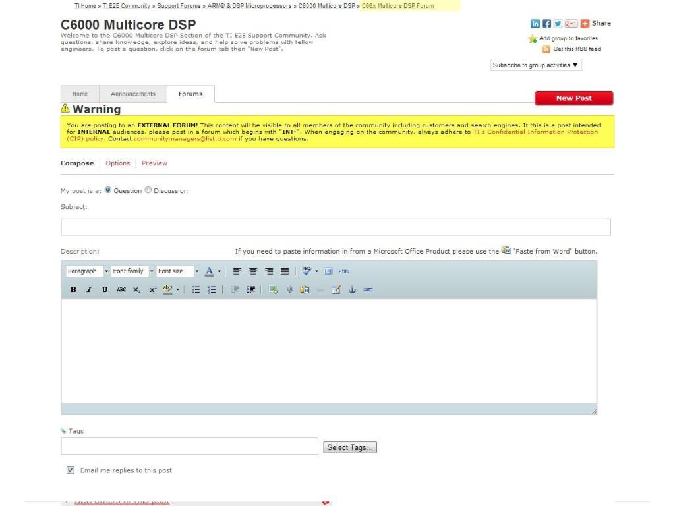Click the insert media icon
The image size is (675, 506).
point(289,290)
